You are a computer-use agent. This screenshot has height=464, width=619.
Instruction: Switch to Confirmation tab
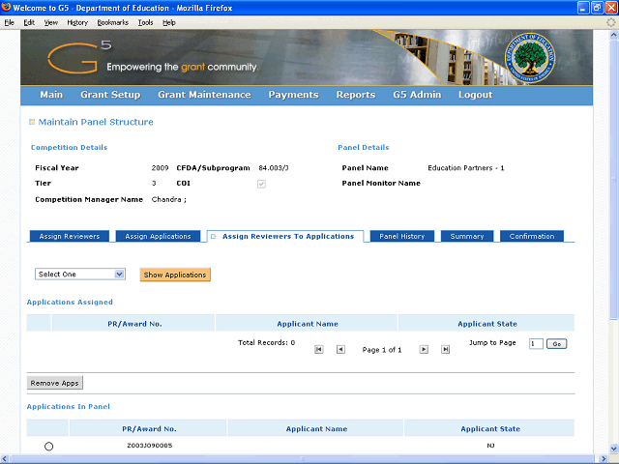(532, 236)
